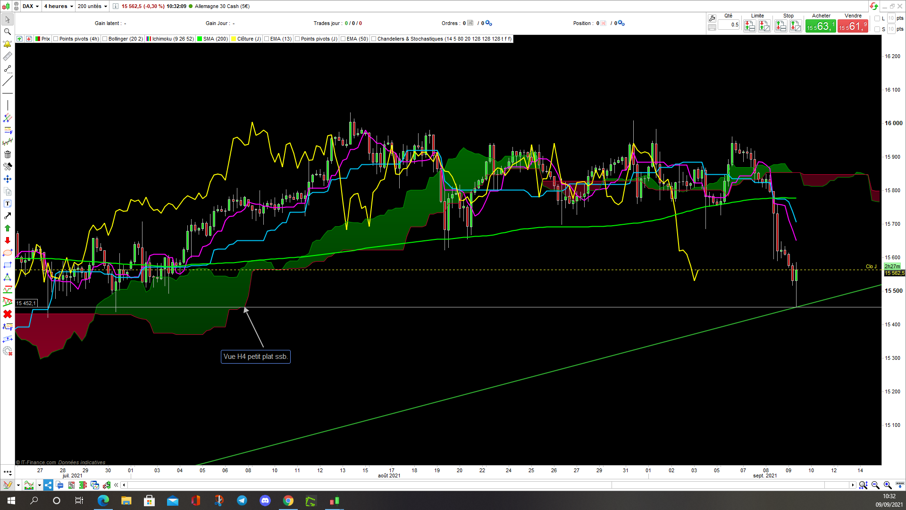This screenshot has height=510, width=906.
Task: Open Clôture (J) indicator settings
Action: point(249,39)
